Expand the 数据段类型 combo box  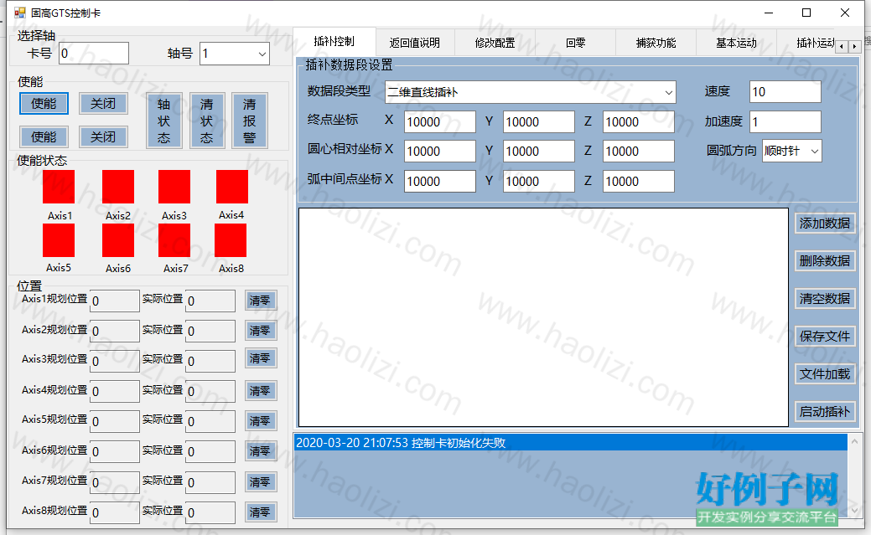pyautogui.click(x=669, y=93)
